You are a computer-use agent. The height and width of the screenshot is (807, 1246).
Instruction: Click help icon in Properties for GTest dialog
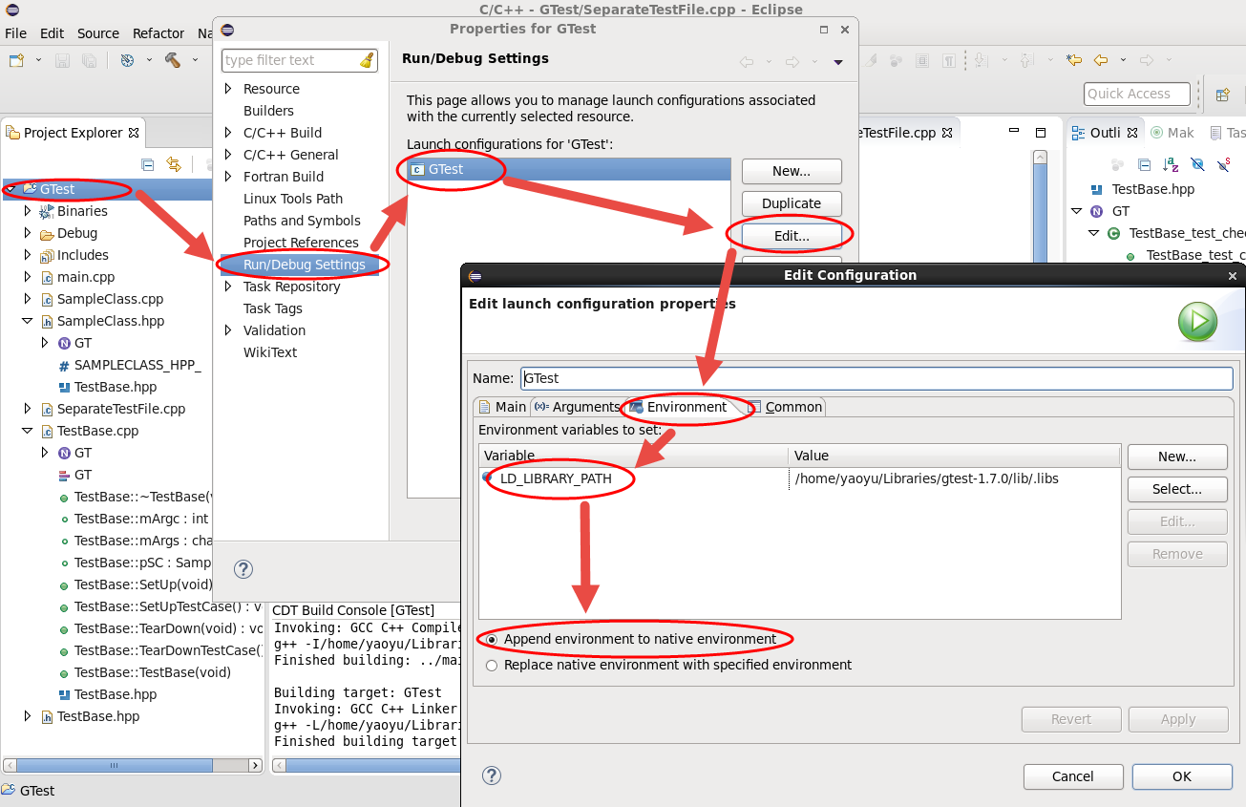pos(243,569)
